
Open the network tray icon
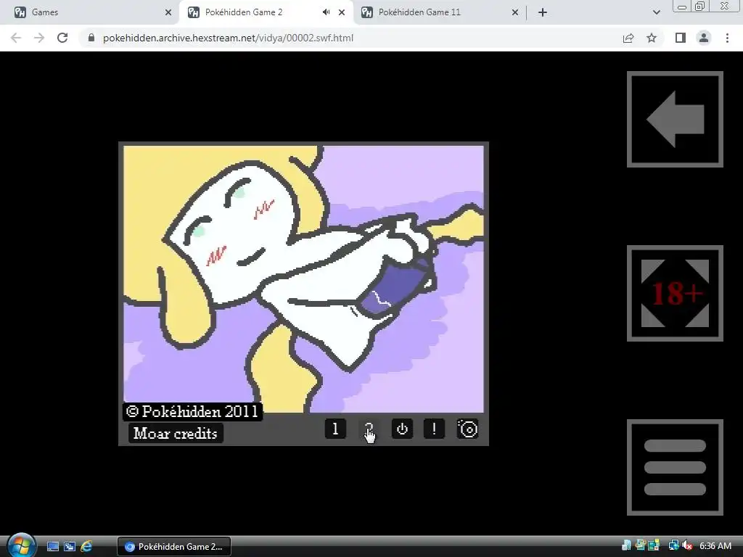673,545
